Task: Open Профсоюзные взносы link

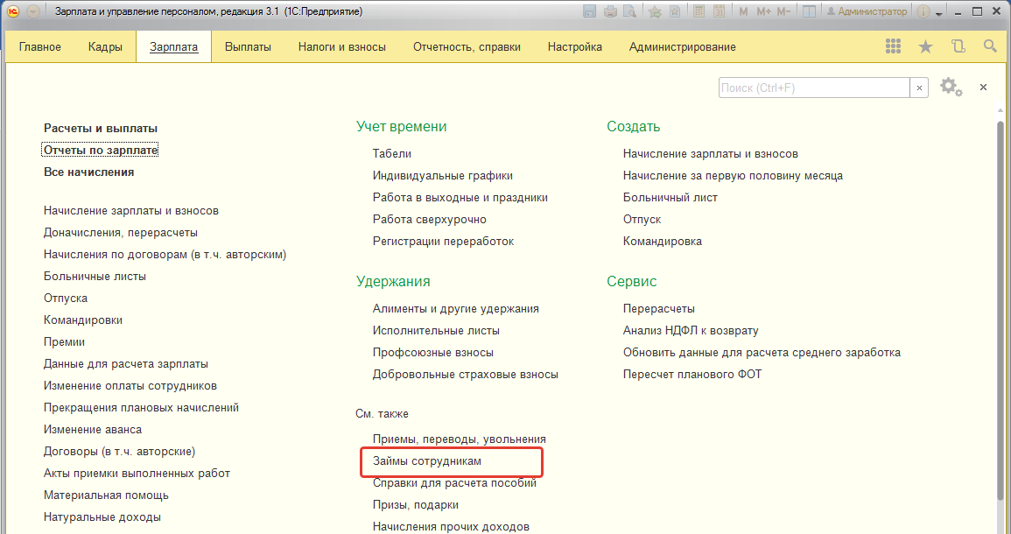Action: (433, 353)
